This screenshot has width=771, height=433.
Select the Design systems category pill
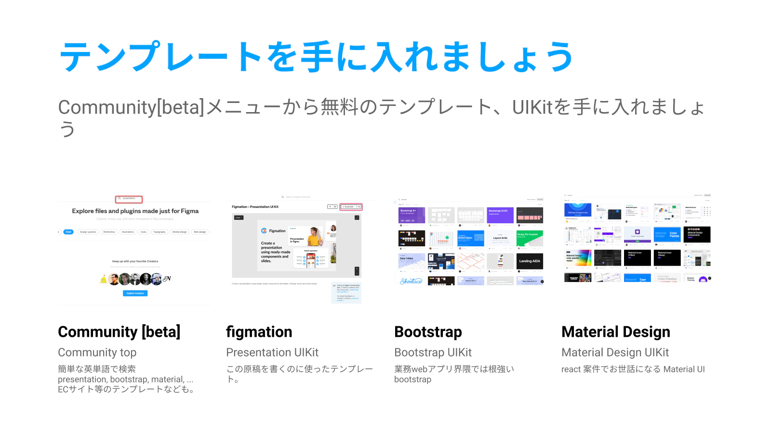point(88,232)
